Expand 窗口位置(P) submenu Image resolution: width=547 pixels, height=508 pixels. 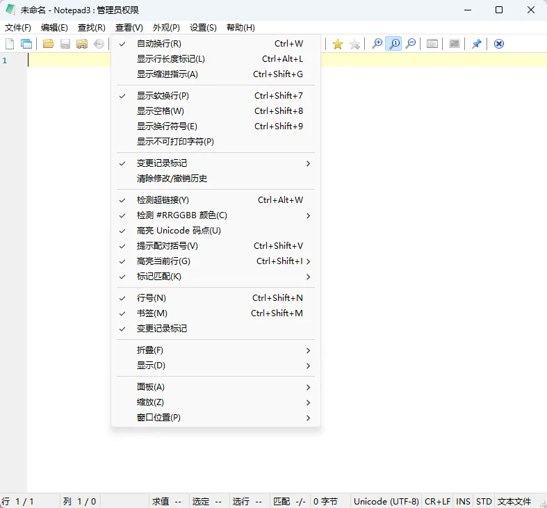(x=215, y=418)
